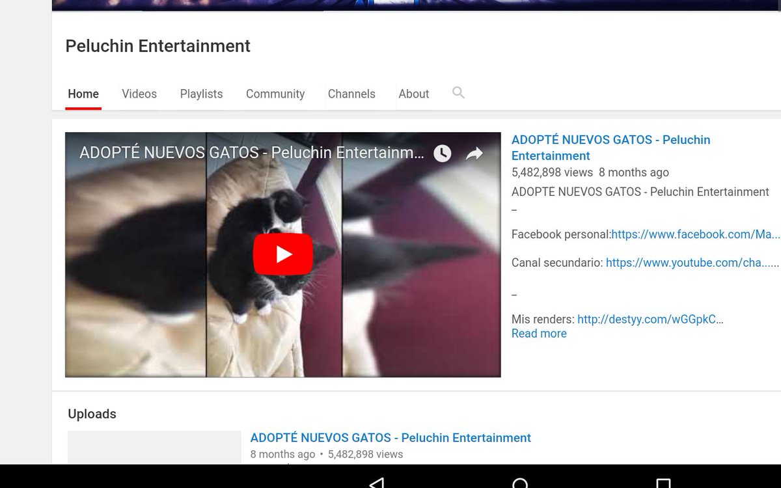Select the Home tab

83,94
